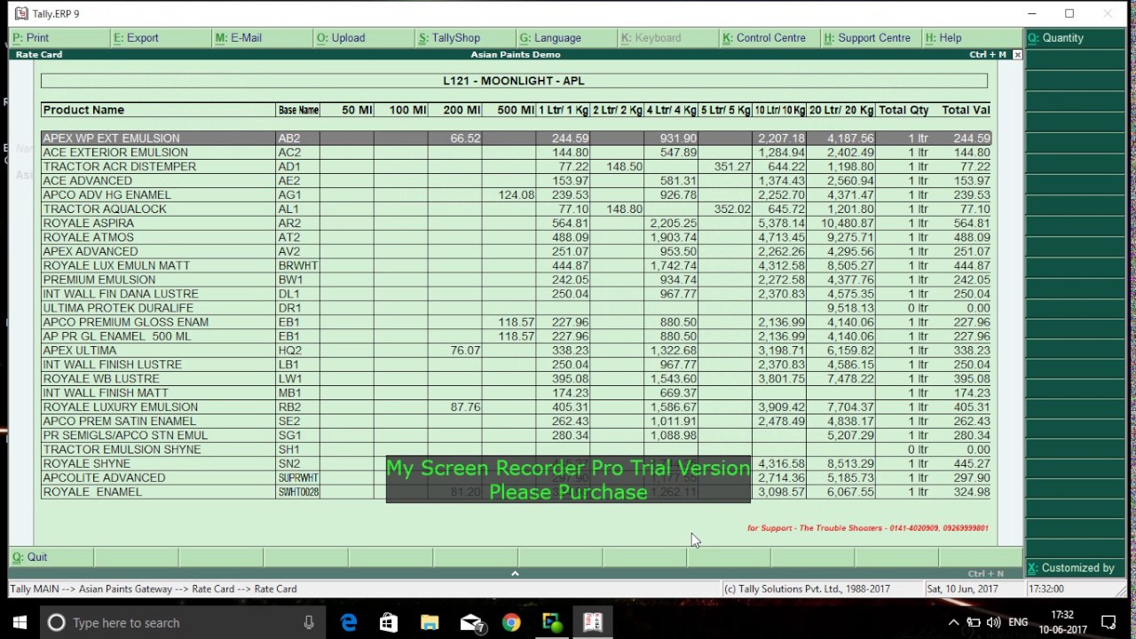This screenshot has width=1136, height=639.
Task: Select ROYALE ATMOS product
Action: click(89, 238)
